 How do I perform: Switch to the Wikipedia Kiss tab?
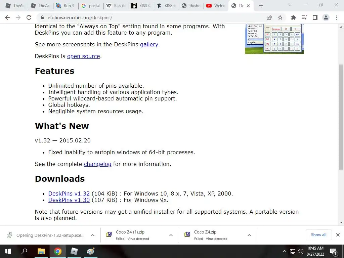116,6
